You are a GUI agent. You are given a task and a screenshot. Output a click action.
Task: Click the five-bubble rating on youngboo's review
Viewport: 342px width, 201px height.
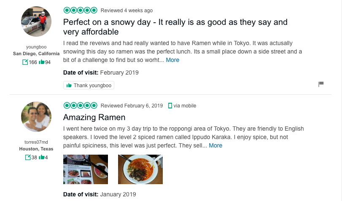click(80, 10)
